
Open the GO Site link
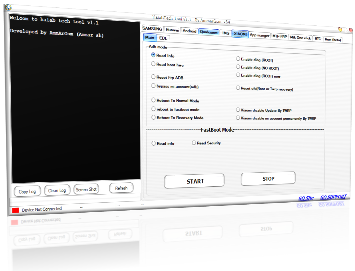[x=306, y=198]
